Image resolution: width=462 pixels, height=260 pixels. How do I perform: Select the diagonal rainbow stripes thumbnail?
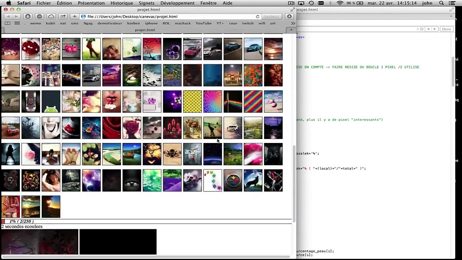pos(253,101)
